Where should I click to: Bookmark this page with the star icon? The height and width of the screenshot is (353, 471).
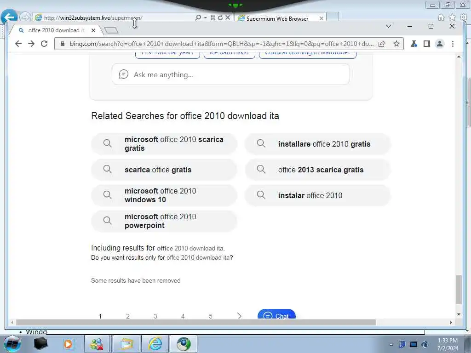(396, 44)
